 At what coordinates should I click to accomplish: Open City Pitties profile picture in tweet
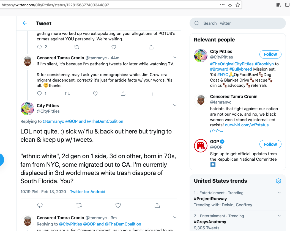(28, 108)
